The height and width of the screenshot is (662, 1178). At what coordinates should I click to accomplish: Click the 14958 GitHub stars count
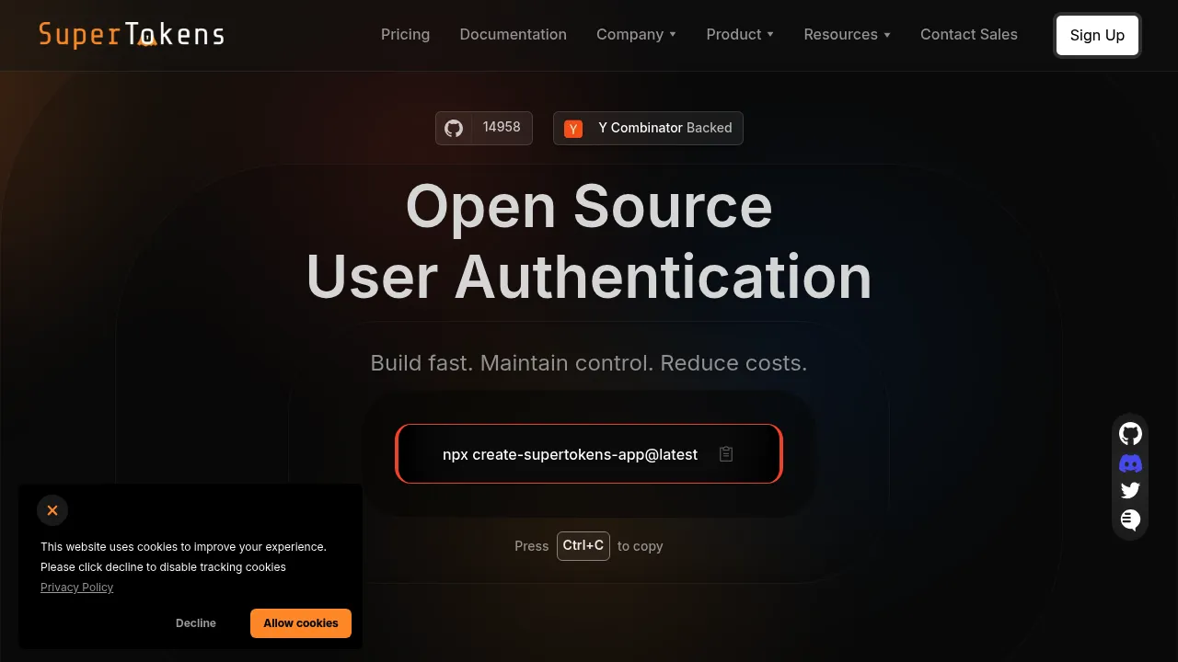(x=502, y=128)
